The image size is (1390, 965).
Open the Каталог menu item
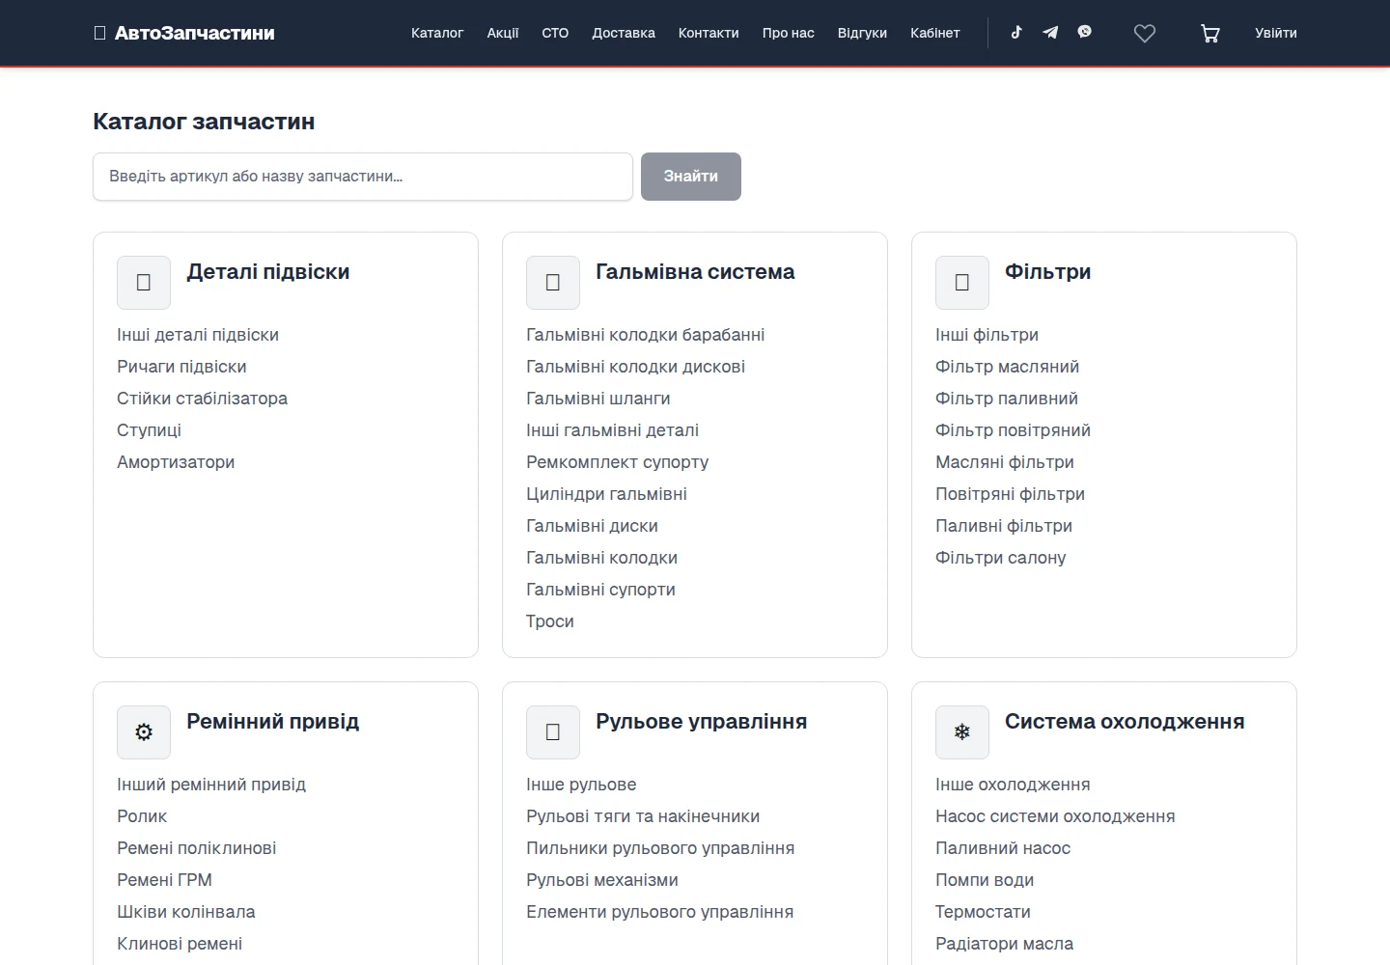[437, 33]
